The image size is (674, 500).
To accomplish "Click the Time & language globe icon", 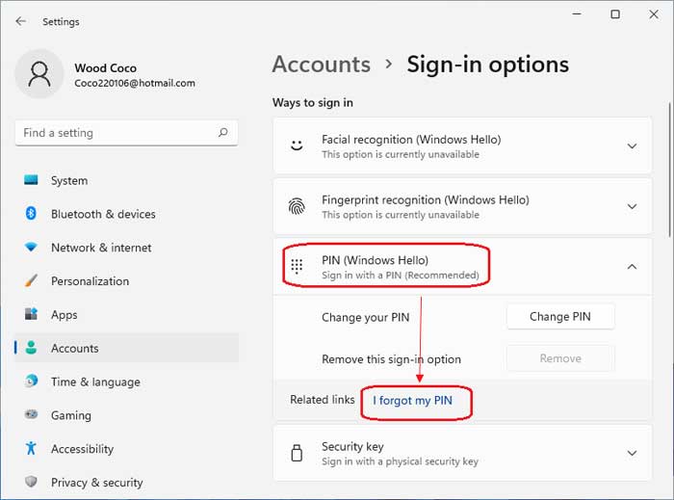I will pos(31,381).
